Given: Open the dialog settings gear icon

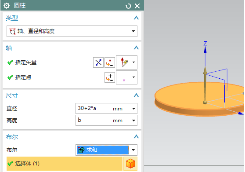Looking at the screenshot, I should click(x=7, y=6).
